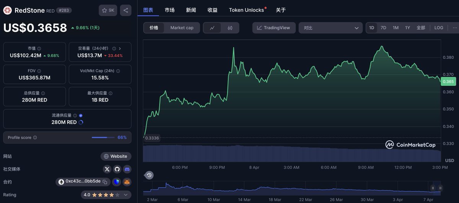The image size is (459, 203).
Task: Click the 0.365 current price label
Action: pos(448,81)
